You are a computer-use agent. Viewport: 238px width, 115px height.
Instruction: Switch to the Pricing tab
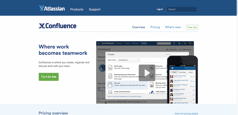tap(155, 27)
